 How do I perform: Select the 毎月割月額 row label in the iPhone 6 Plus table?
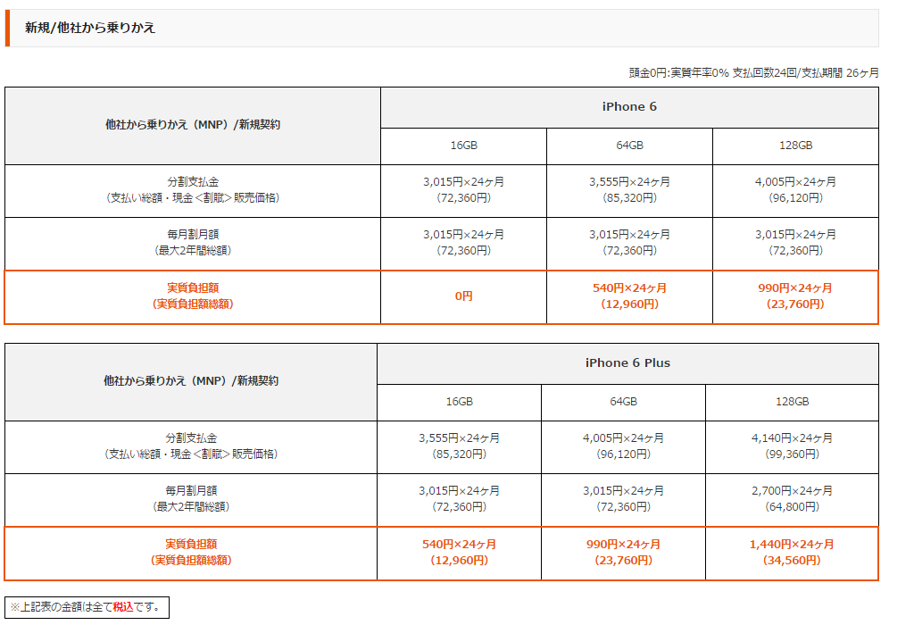(191, 499)
